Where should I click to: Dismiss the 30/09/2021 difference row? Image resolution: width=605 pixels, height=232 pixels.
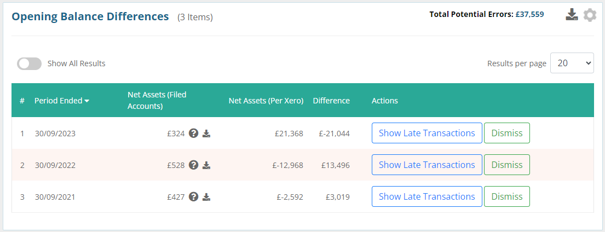pos(506,196)
